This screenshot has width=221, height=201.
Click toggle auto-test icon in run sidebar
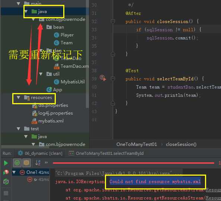pyautogui.click(x=6, y=182)
